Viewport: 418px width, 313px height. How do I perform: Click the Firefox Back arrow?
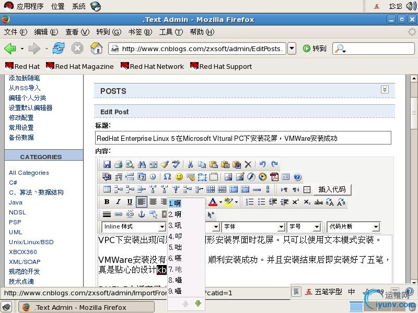pyautogui.click(x=10, y=49)
